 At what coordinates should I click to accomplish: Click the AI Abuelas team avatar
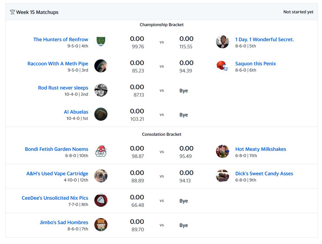pos(101,114)
